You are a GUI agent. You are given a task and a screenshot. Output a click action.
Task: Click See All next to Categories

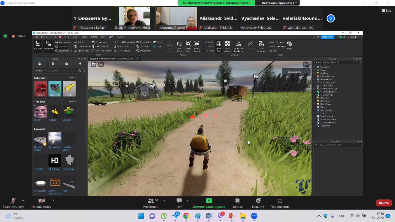[x=72, y=78]
